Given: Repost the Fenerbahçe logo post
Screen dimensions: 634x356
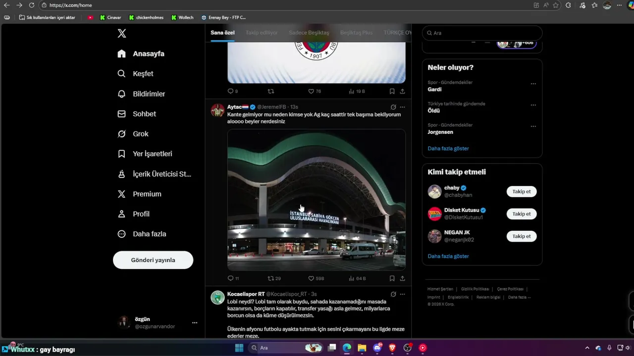Looking at the screenshot, I should (x=271, y=91).
